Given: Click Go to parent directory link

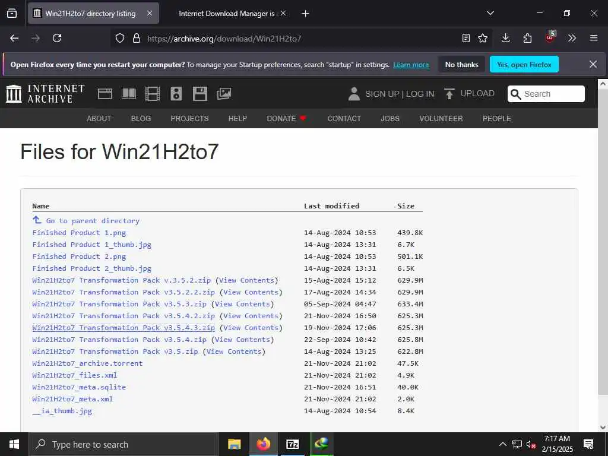Looking at the screenshot, I should point(93,221).
